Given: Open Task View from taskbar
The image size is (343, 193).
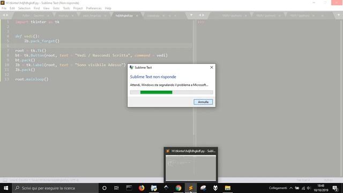Looking at the screenshot, I should pyautogui.click(x=116, y=188).
